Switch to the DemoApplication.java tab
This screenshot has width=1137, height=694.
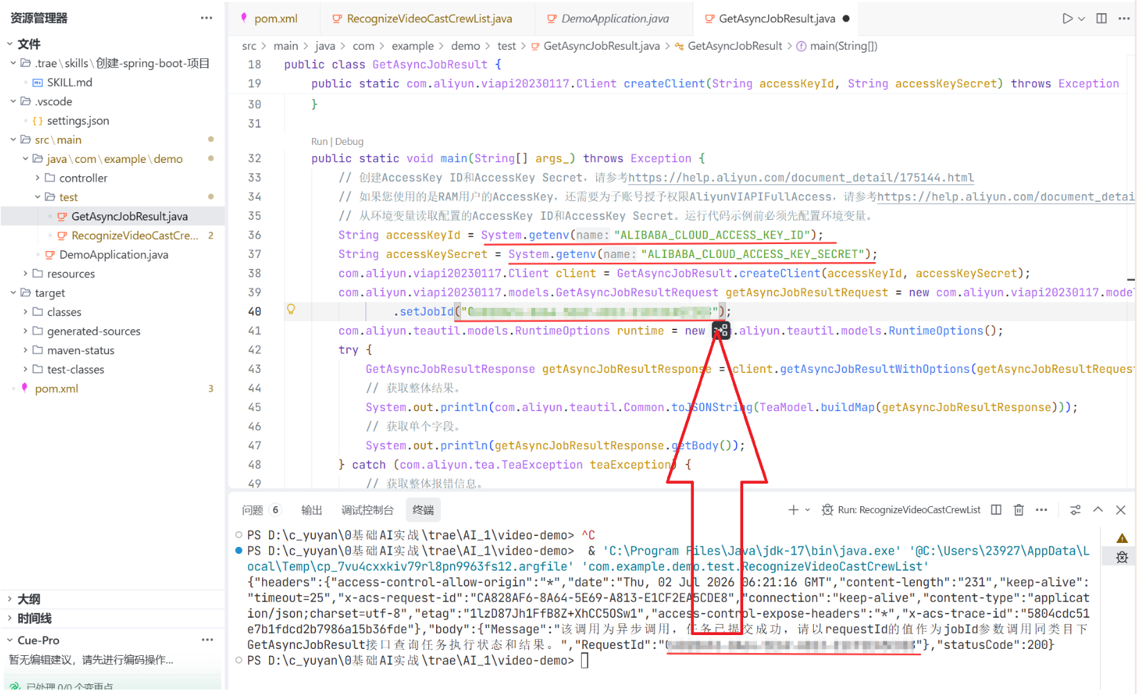[x=614, y=19]
